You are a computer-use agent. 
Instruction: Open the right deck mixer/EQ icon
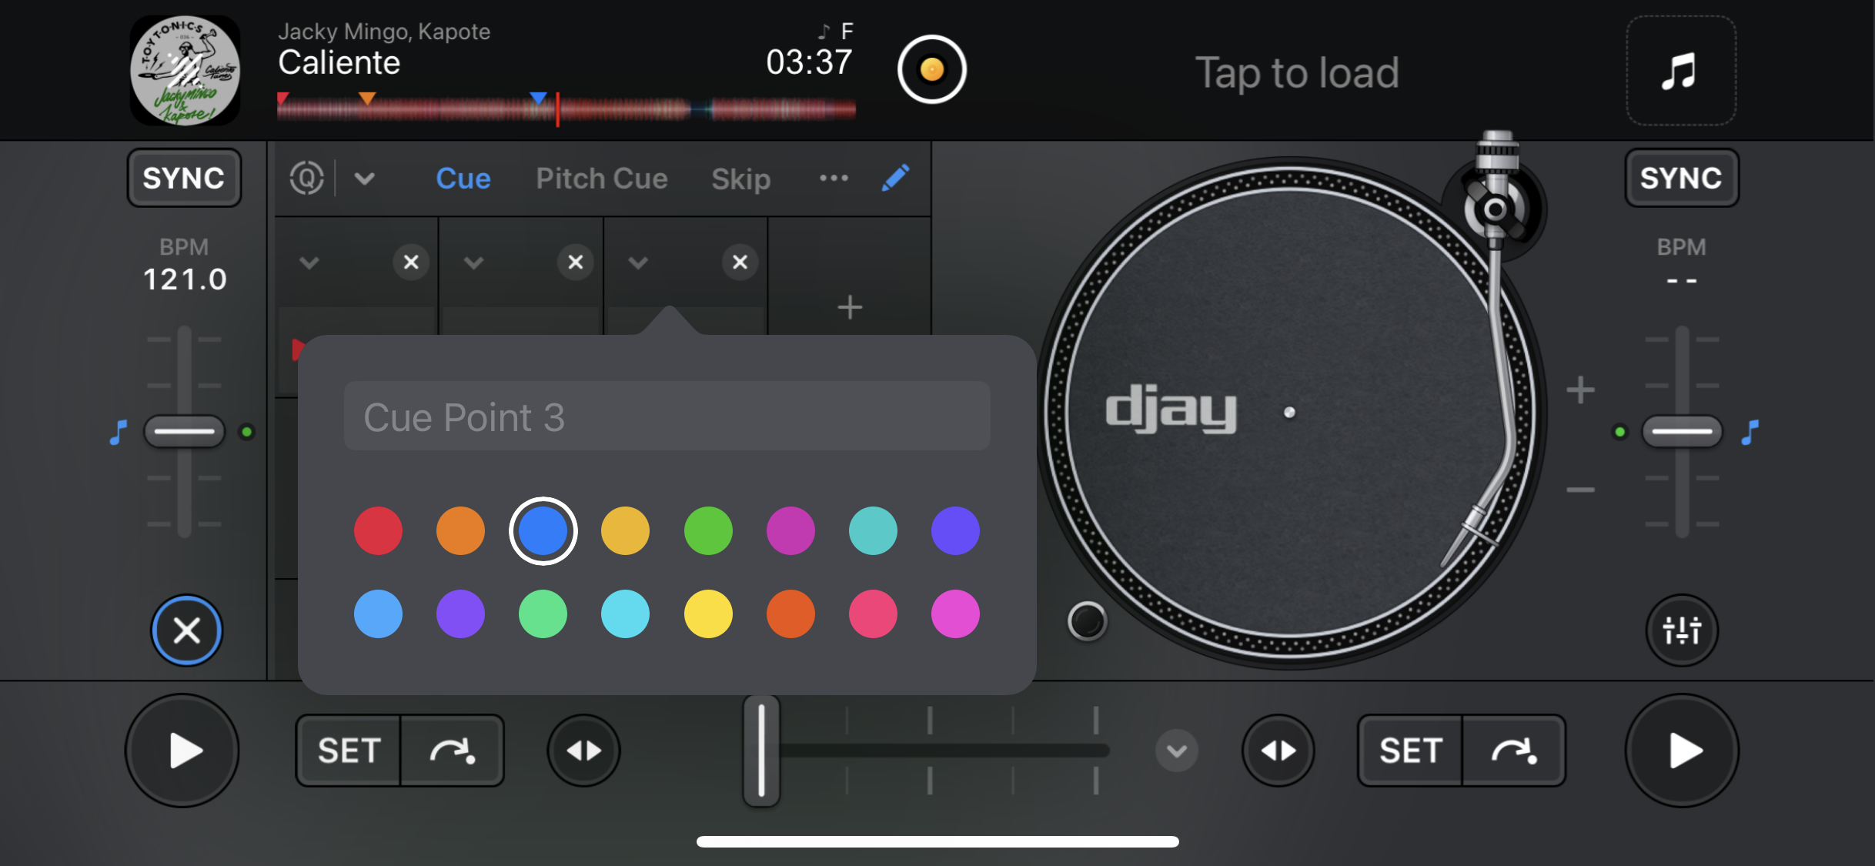[1681, 630]
